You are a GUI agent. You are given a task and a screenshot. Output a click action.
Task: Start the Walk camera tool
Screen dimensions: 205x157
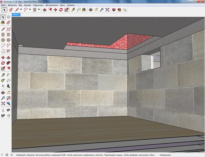(3, 115)
